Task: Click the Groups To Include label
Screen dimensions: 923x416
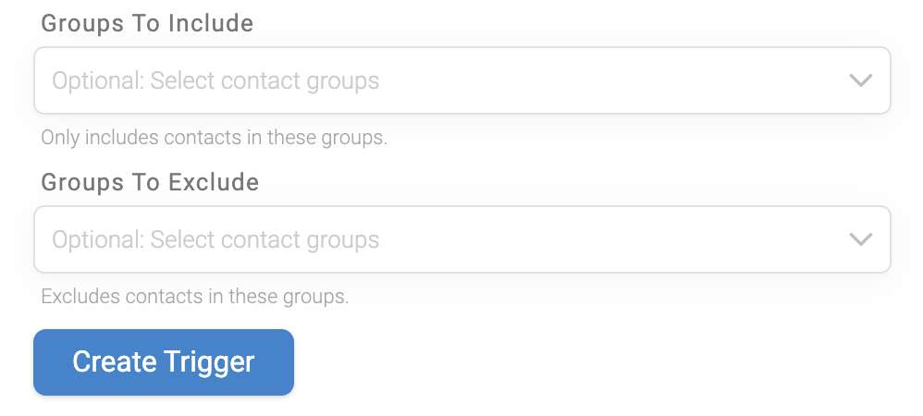Action: [147, 23]
